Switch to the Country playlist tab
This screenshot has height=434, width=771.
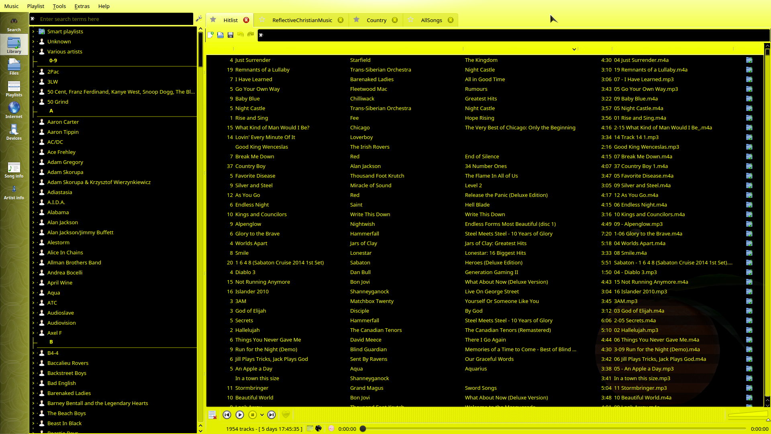click(376, 20)
